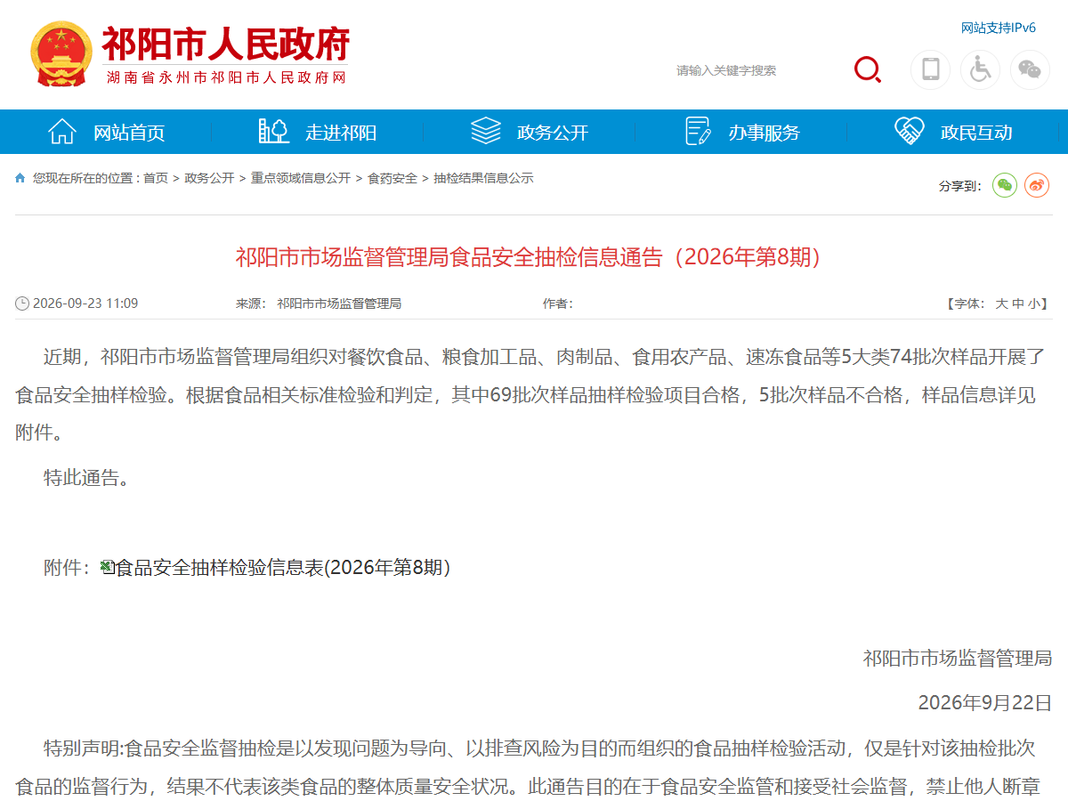Click the 作者: label
1068x801 pixels.
[x=558, y=303]
